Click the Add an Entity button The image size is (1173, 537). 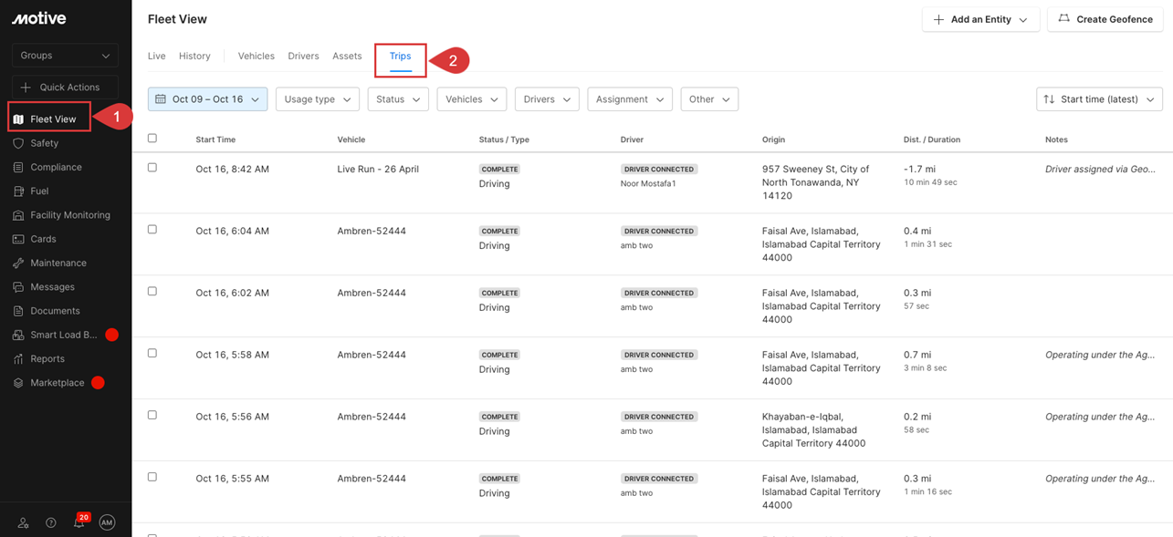[979, 19]
